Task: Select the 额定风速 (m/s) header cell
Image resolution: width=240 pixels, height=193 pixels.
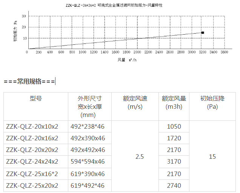Action: click(x=135, y=102)
